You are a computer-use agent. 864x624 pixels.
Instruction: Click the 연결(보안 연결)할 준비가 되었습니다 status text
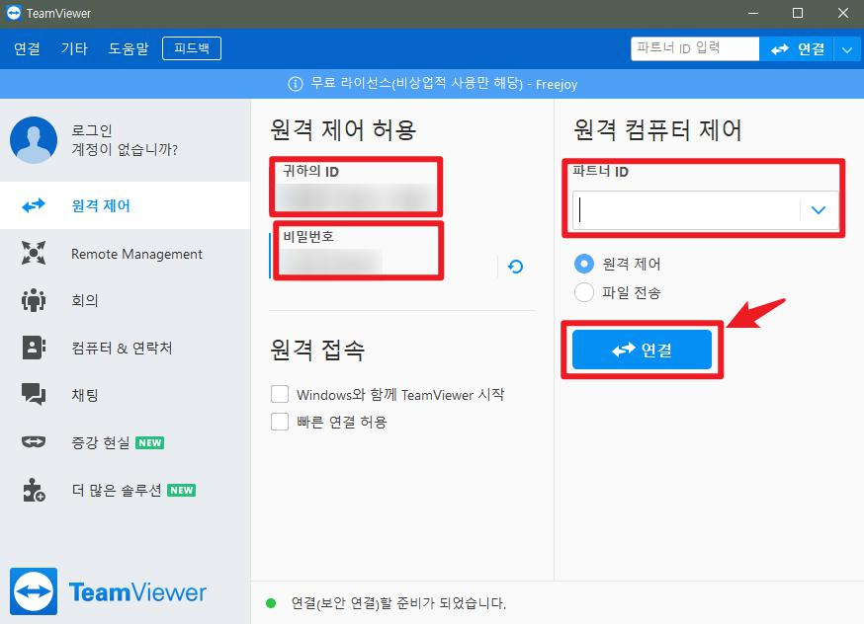398,603
